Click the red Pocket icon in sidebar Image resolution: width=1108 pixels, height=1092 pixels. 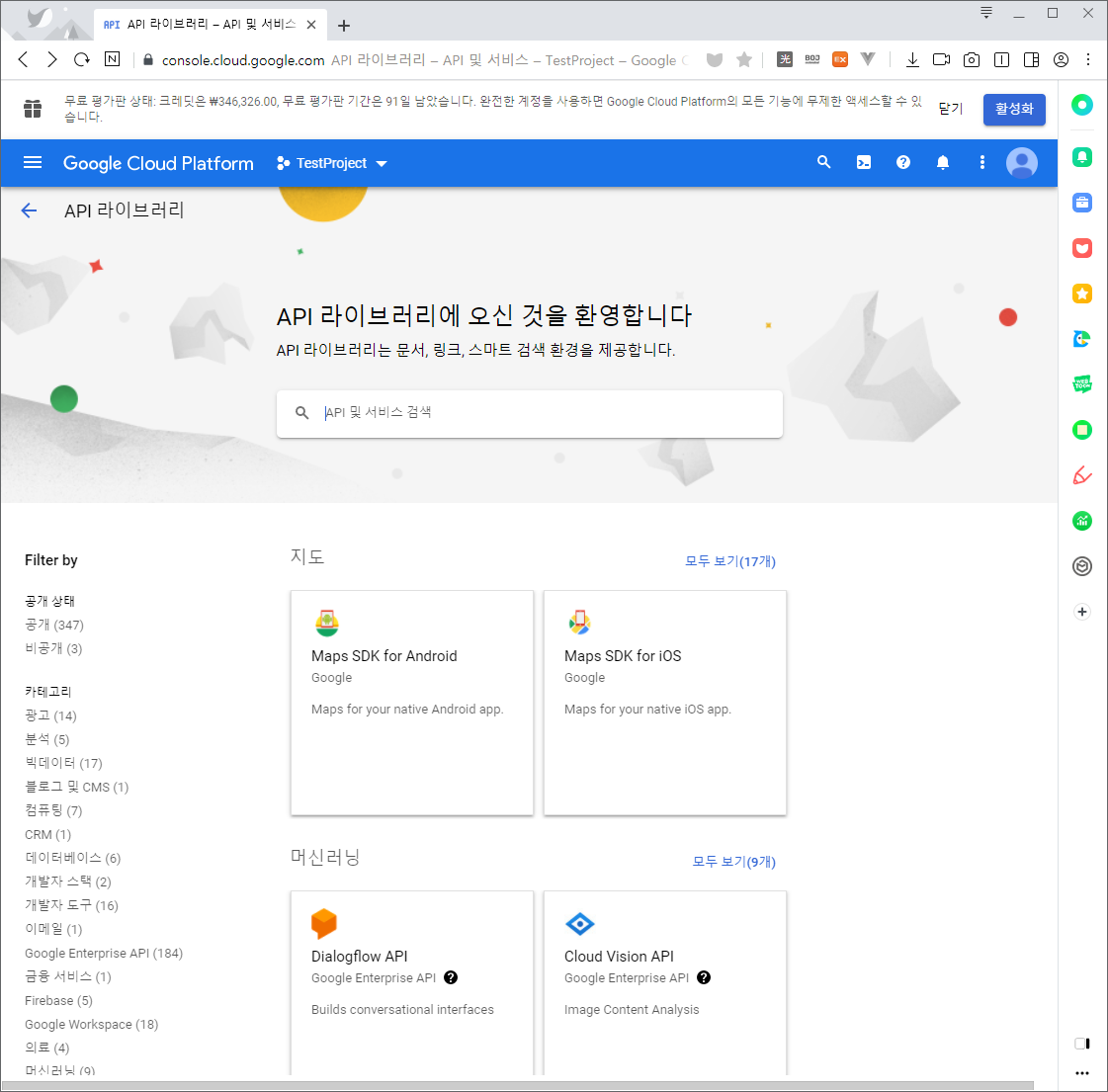1082,248
